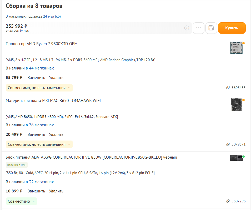This screenshot has width=251, height=210.
Task: Expand compatibility notes for MSI B650 TOMAHAWK
Action: 39,144
